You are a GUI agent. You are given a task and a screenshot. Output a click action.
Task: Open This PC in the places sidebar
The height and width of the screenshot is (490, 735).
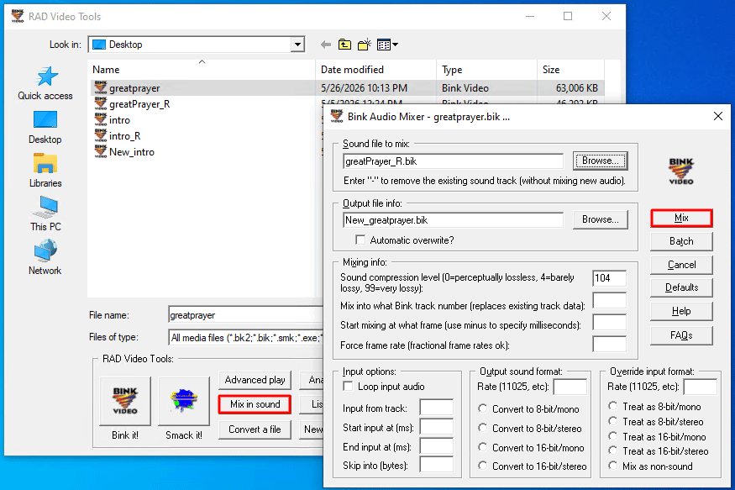[x=45, y=214]
